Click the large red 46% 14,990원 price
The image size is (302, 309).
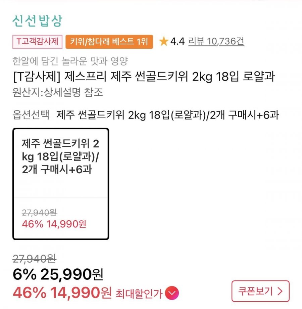[x=62, y=294]
